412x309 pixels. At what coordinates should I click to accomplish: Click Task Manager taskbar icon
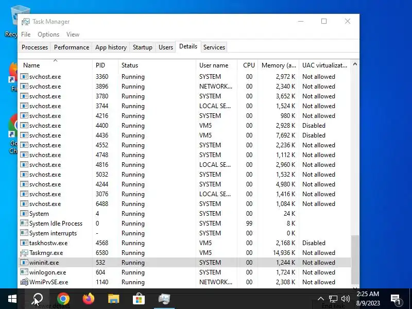[164, 299]
